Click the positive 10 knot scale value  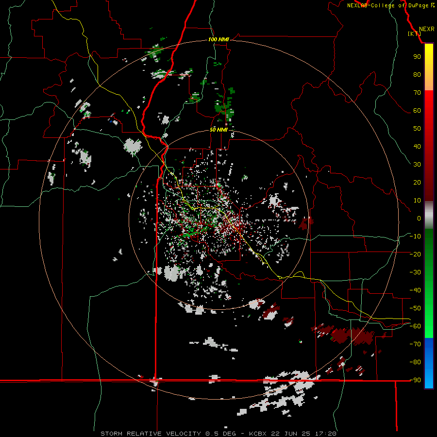(417, 201)
